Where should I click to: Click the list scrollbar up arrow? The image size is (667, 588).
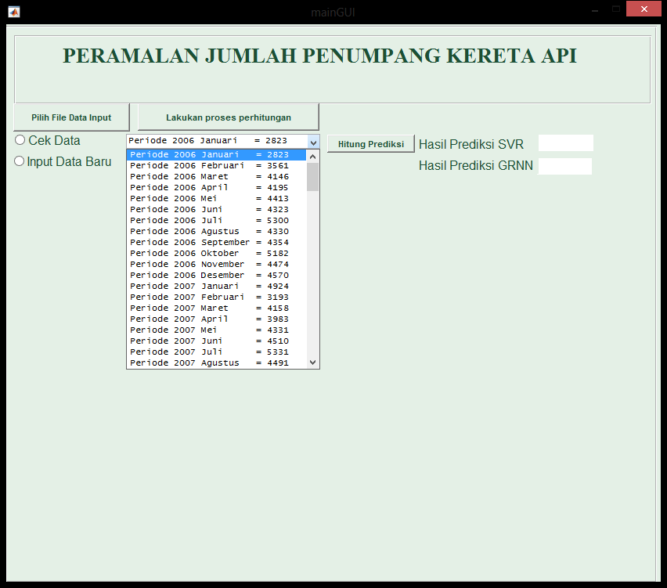click(x=313, y=155)
